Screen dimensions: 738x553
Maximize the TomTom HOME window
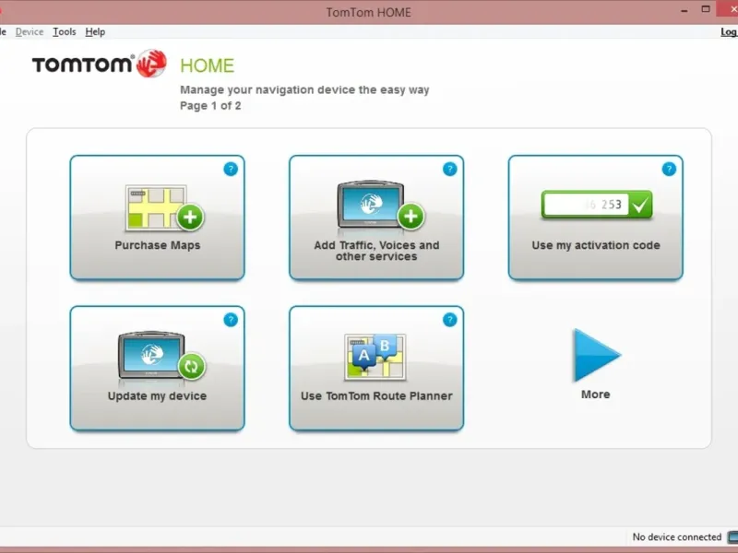tap(706, 9)
